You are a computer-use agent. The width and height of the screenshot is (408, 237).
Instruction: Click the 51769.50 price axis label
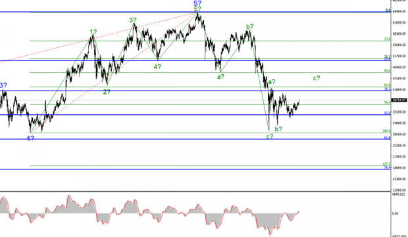(399, 56)
